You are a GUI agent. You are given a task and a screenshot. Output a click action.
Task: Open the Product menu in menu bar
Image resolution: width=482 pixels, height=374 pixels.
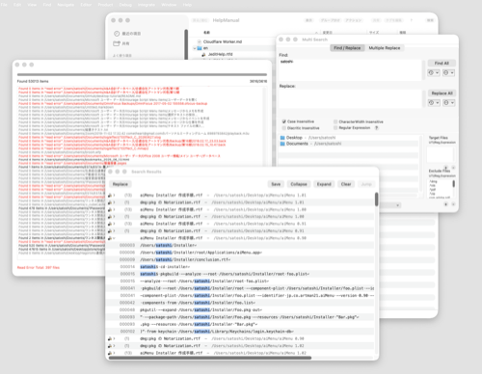point(105,5)
